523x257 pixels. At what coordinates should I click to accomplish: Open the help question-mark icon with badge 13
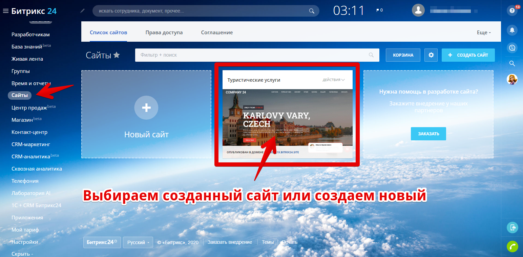512,11
